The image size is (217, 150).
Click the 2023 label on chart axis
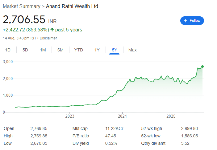coord(70,116)
